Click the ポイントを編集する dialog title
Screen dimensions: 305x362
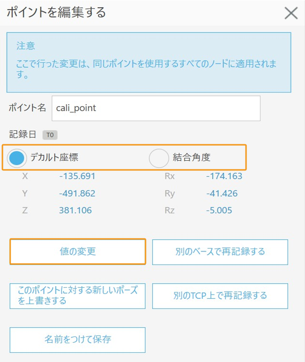[x=56, y=13]
